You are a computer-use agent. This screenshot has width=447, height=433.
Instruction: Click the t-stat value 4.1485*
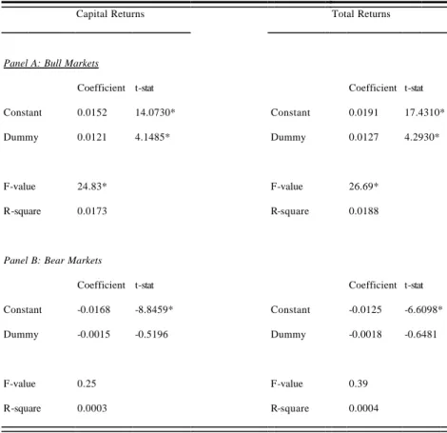[152, 137]
